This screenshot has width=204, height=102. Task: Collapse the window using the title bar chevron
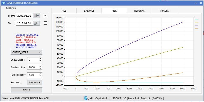196,3
